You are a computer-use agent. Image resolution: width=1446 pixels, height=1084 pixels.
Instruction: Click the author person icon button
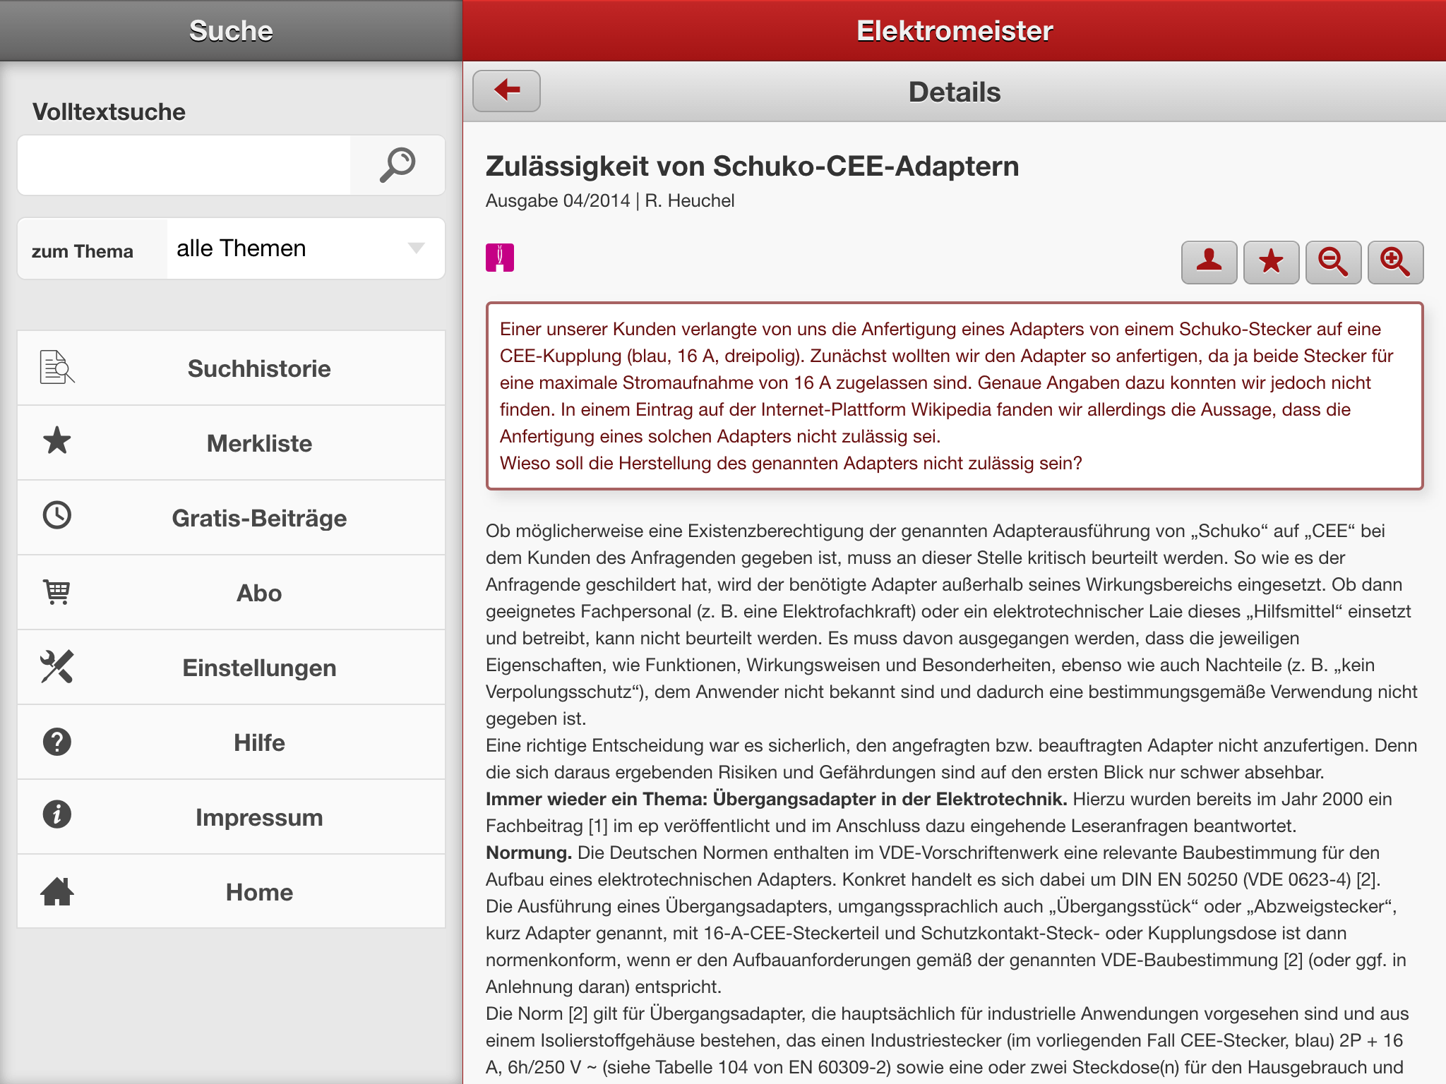coord(1209,262)
